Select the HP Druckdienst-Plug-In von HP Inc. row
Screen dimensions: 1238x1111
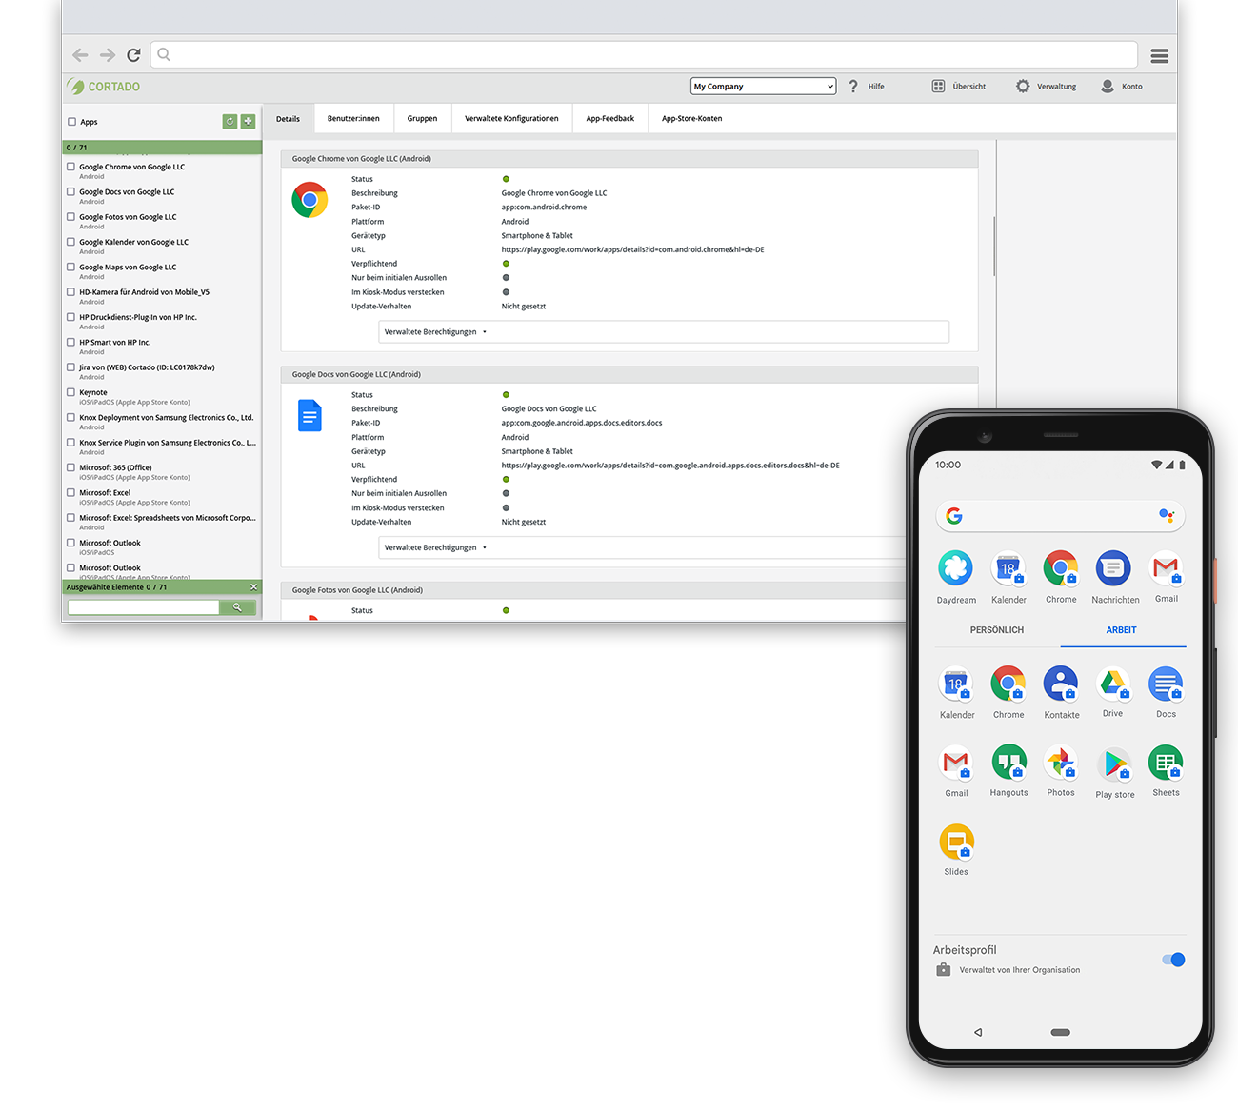(x=162, y=322)
